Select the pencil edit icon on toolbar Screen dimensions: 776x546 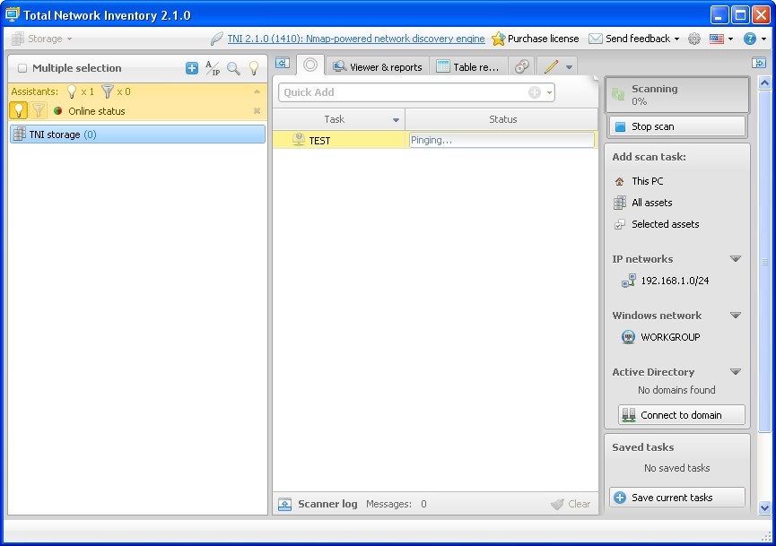(x=552, y=65)
